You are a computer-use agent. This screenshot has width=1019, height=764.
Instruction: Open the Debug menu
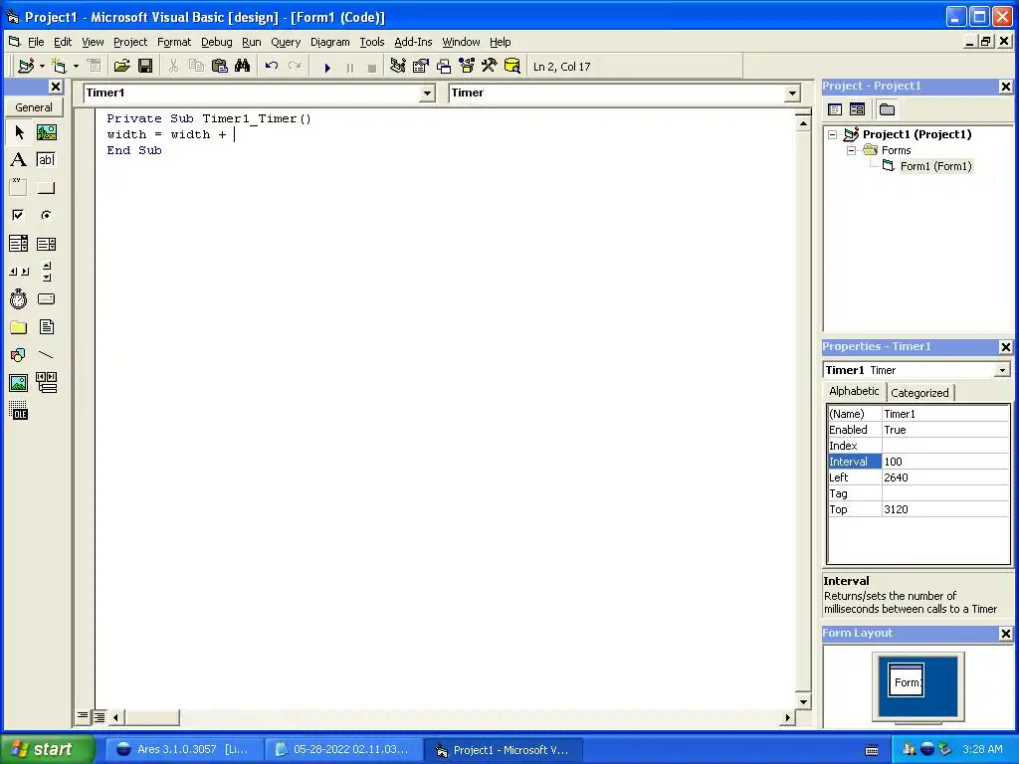216,42
